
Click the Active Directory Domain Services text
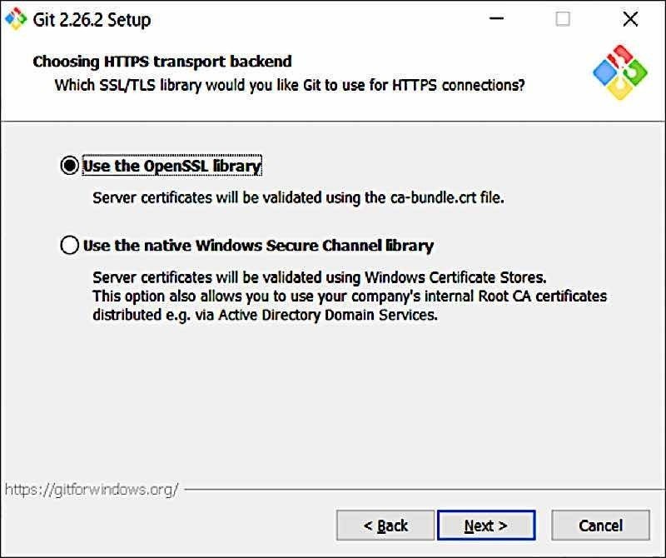point(265,316)
